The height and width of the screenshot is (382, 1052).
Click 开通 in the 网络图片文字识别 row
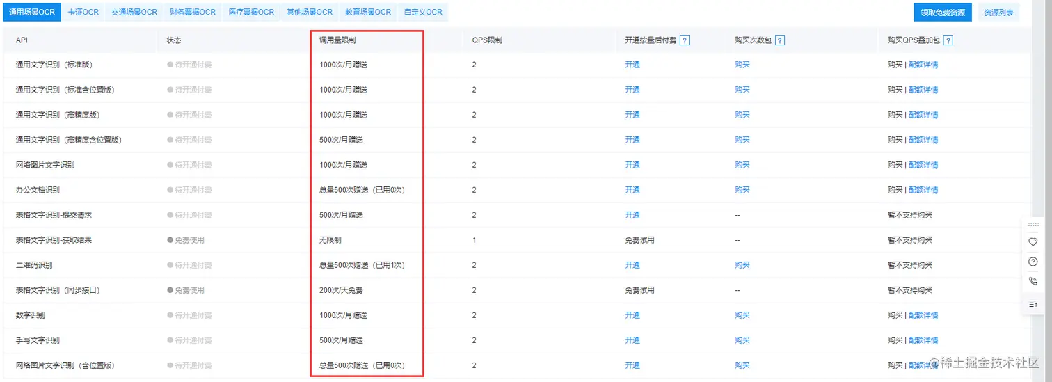tap(632, 165)
